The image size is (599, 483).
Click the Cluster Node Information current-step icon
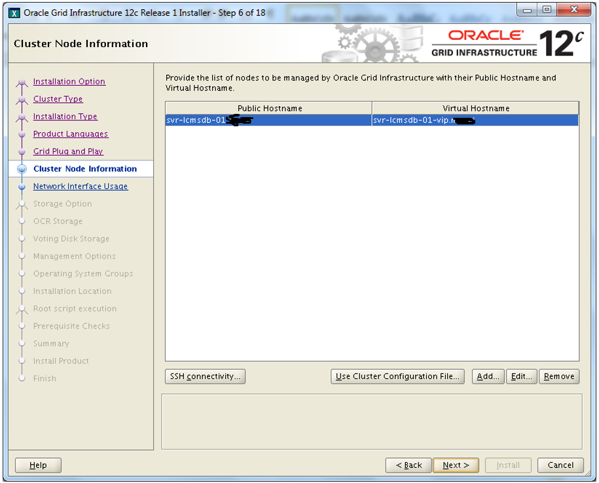tap(22, 169)
